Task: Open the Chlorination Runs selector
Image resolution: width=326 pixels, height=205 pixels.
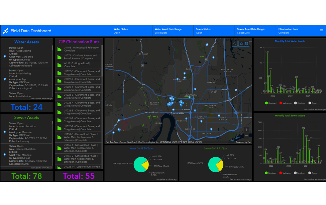Action: tap(296, 31)
